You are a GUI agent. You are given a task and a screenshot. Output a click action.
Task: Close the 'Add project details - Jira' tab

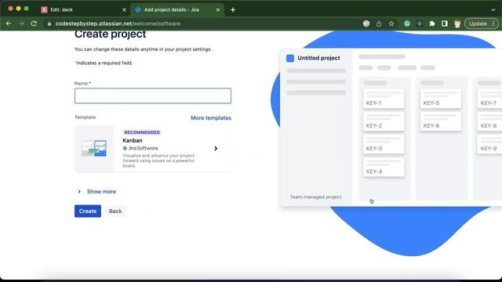(218, 10)
